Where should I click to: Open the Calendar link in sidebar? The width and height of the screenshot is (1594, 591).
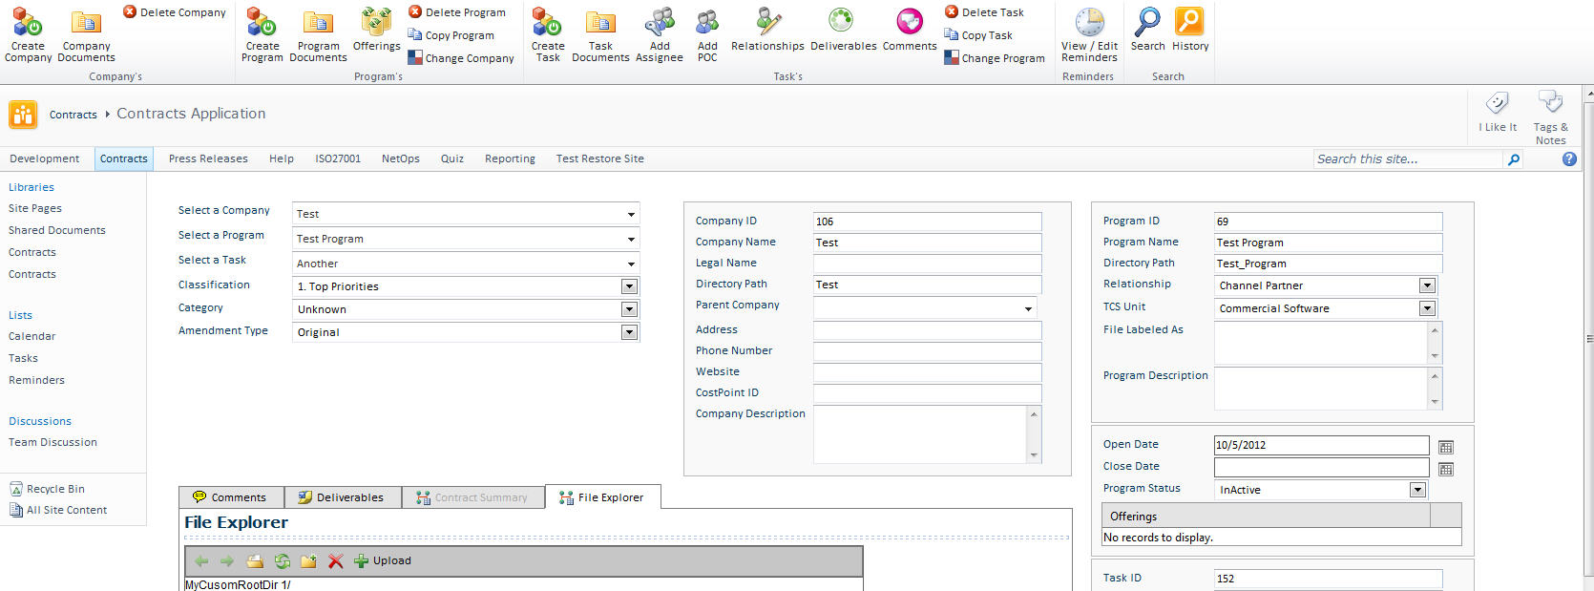[x=32, y=336]
